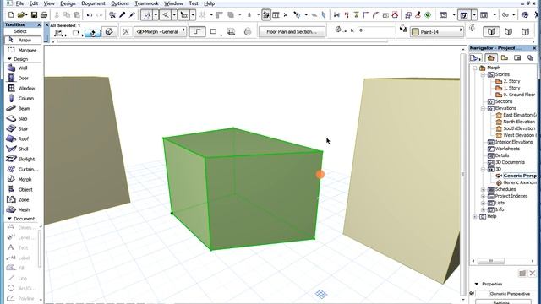Select the Beam tool

pyautogui.click(x=23, y=108)
